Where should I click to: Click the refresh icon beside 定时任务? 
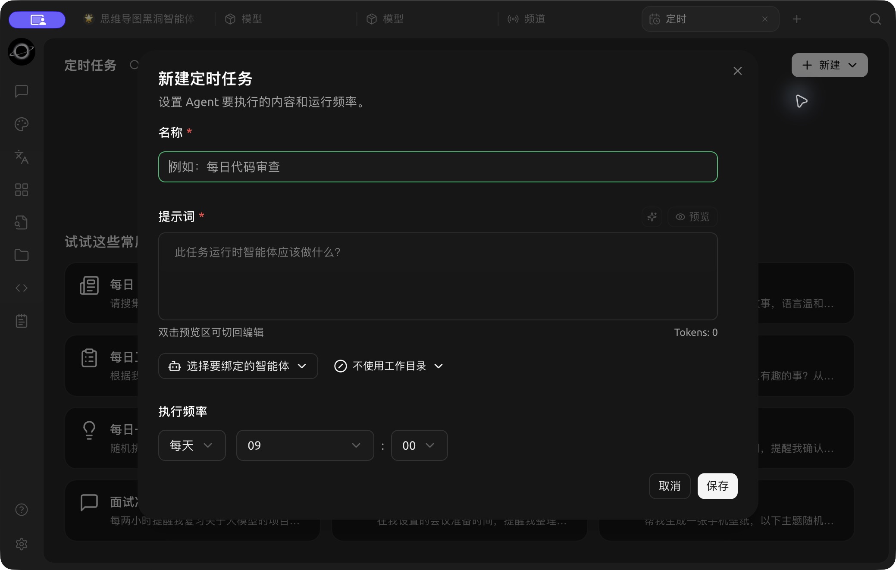tap(134, 65)
